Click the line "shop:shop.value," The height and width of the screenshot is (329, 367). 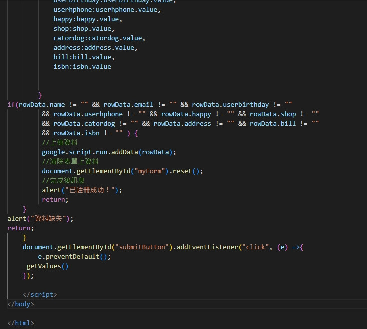point(84,29)
